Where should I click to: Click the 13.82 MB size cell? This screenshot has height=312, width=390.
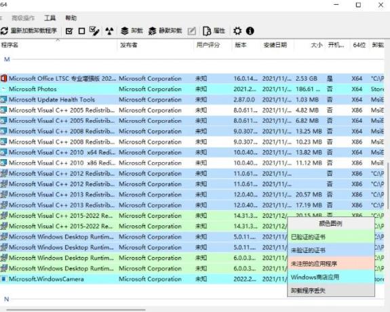coord(309,152)
